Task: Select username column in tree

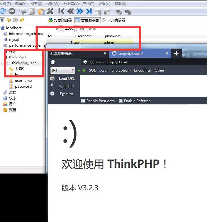Action: (x=23, y=81)
